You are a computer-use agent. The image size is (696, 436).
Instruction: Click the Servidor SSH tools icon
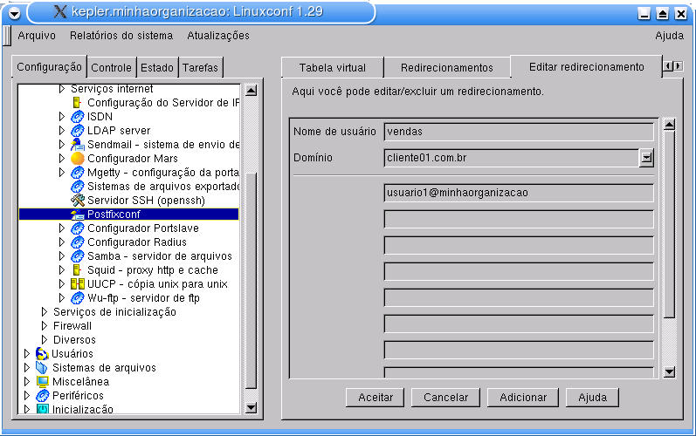(x=77, y=201)
